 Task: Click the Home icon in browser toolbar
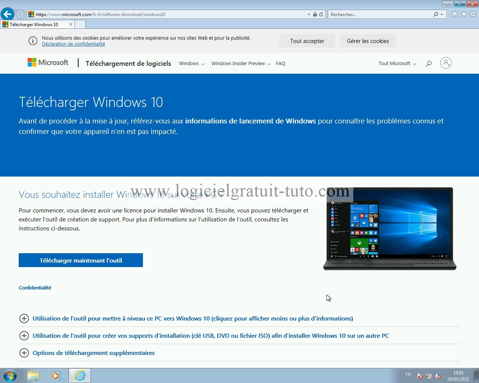(x=455, y=14)
